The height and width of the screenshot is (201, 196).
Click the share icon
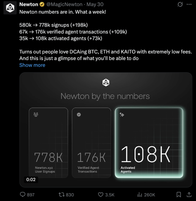coord(189,195)
